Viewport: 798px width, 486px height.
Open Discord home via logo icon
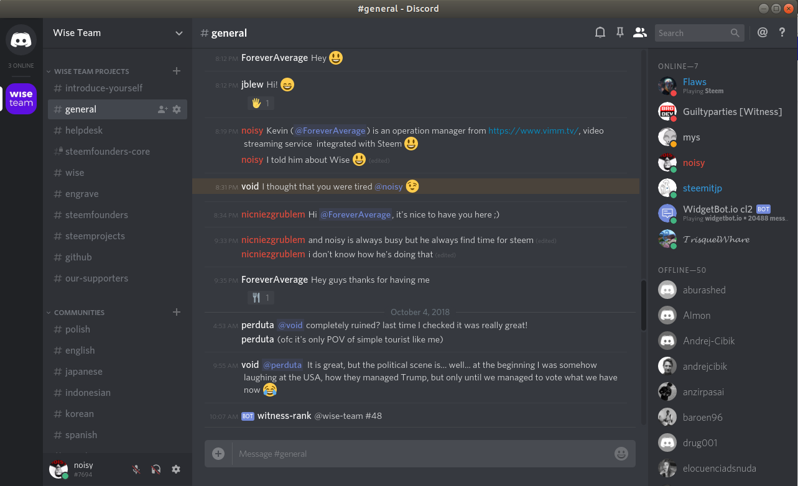click(21, 40)
